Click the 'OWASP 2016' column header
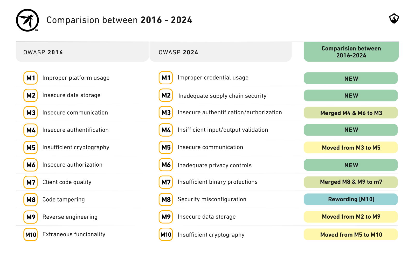 click(x=82, y=52)
